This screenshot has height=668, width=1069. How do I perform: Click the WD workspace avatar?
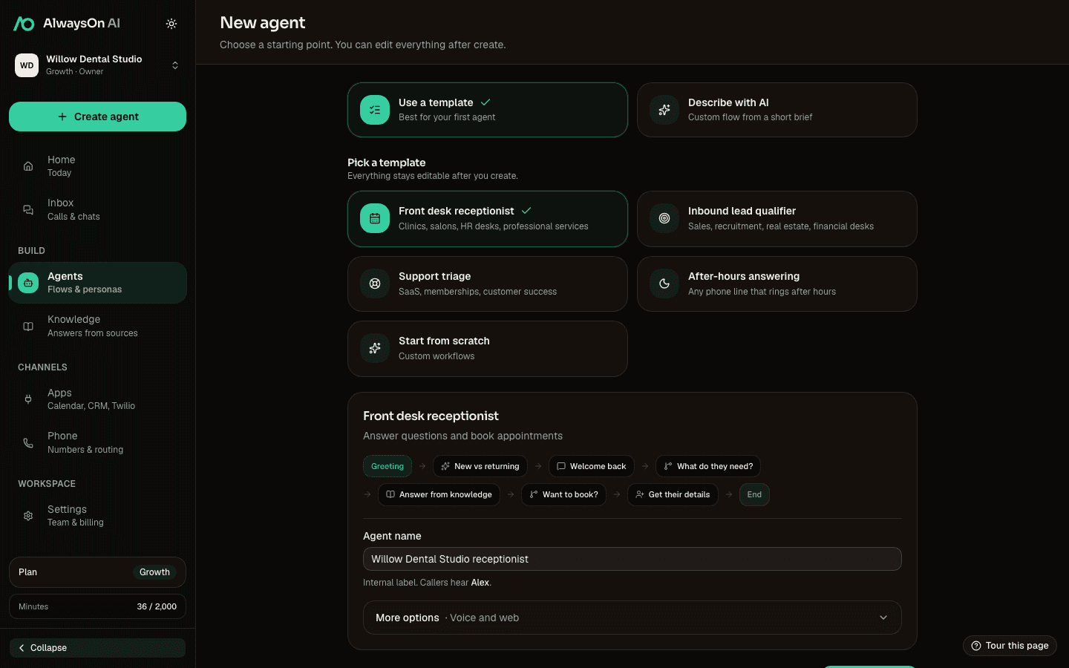point(27,65)
